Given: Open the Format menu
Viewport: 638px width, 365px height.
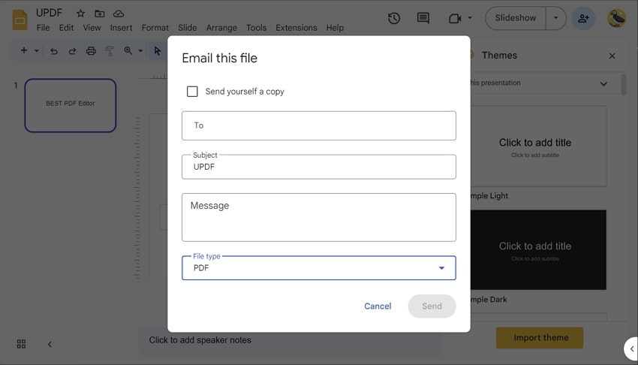Looking at the screenshot, I should pyautogui.click(x=155, y=28).
